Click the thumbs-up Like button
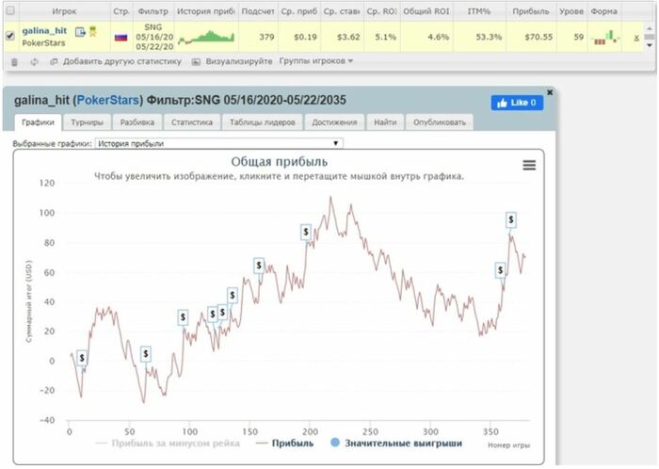Screen dimensions: 659x469 517,103
